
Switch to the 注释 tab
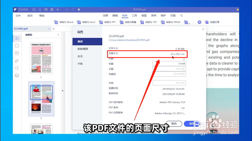(105, 15)
